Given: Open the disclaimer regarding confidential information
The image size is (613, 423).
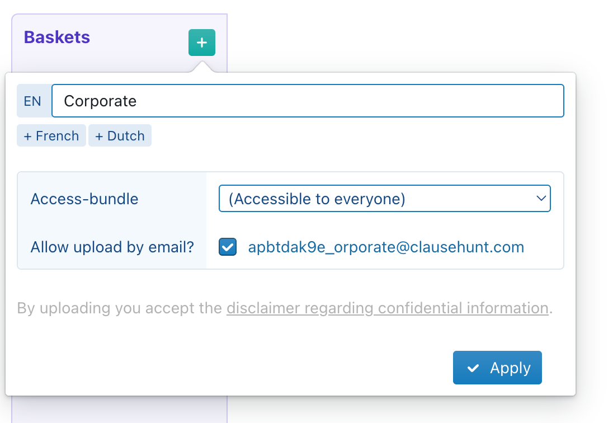Looking at the screenshot, I should [x=387, y=308].
